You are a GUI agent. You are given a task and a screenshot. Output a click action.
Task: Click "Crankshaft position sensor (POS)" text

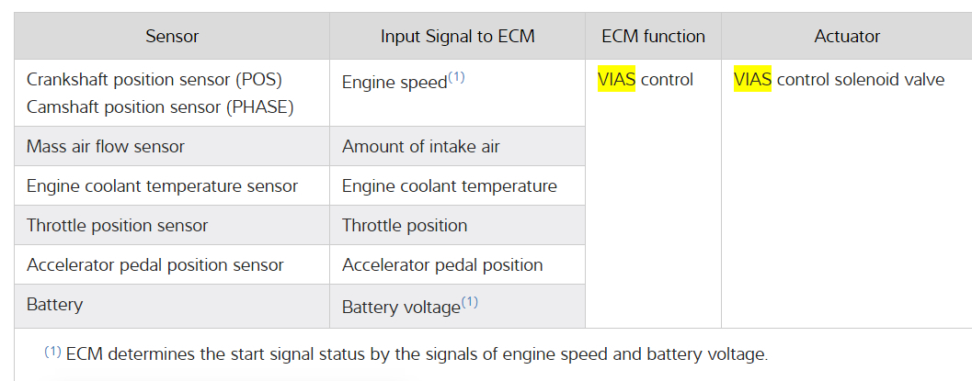154,80
